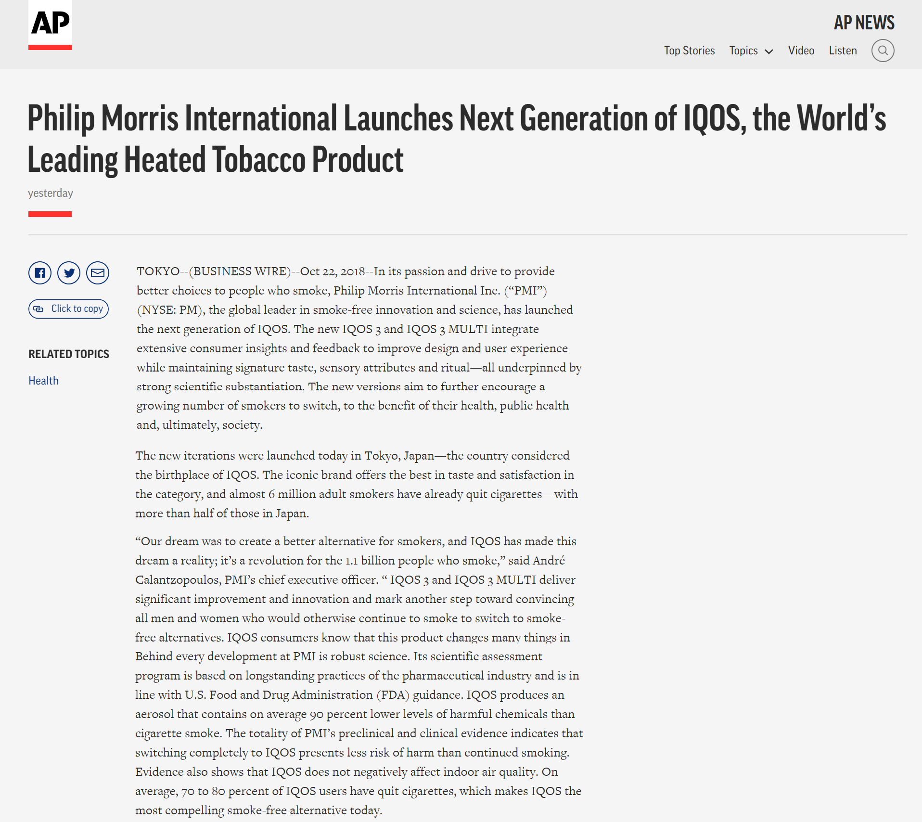Viewport: 922px width, 822px height.
Task: Open the Video menu item
Action: pyautogui.click(x=801, y=51)
